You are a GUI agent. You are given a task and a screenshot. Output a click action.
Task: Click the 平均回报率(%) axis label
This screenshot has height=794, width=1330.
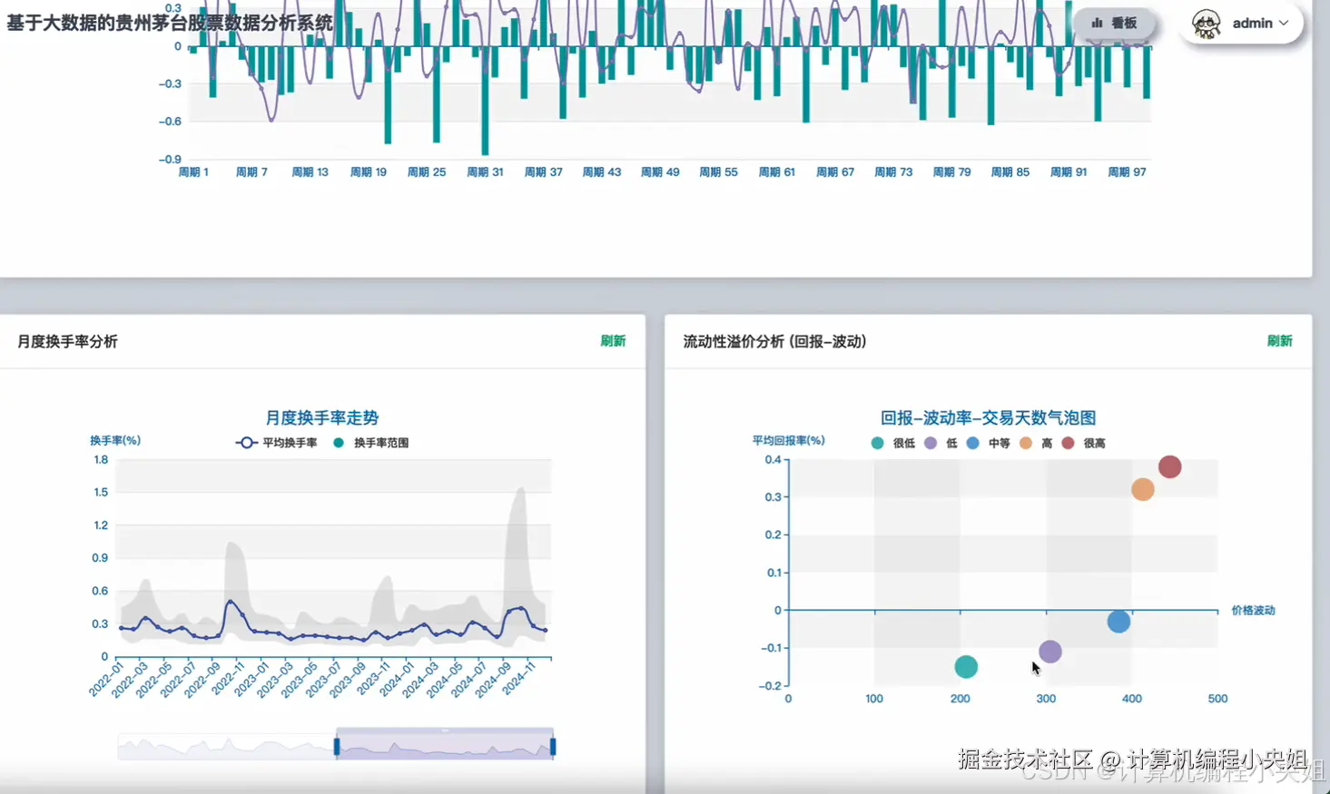click(x=788, y=440)
